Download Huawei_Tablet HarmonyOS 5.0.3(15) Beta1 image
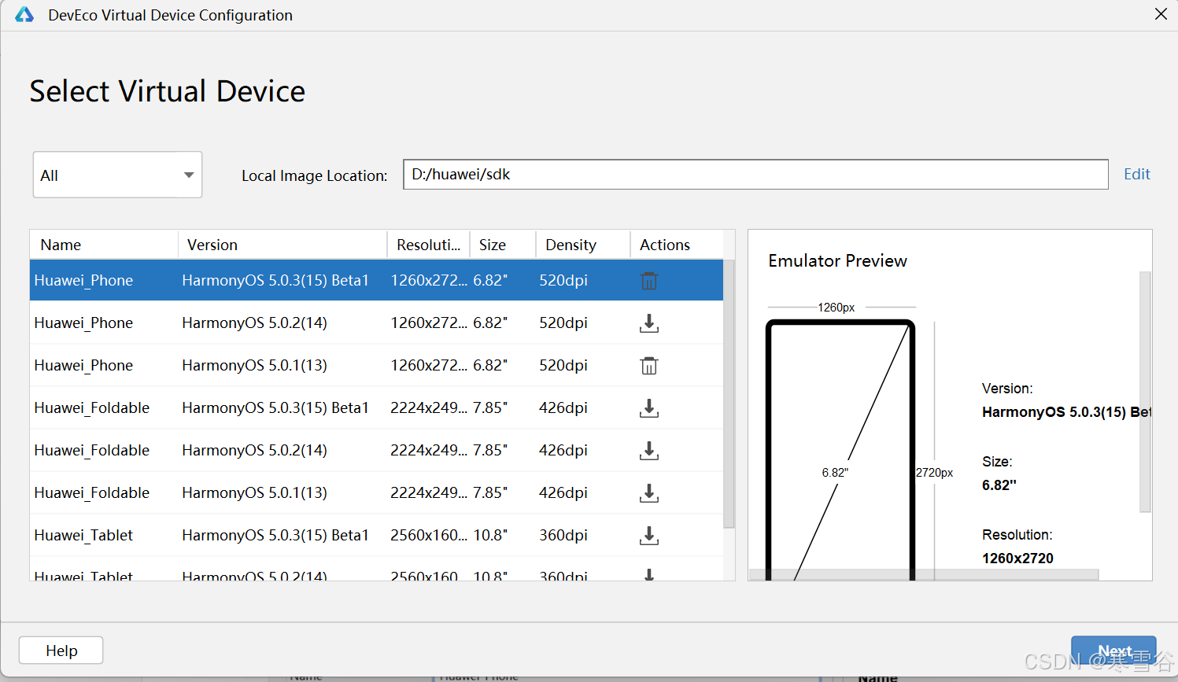This screenshot has height=682, width=1178. pyautogui.click(x=648, y=536)
